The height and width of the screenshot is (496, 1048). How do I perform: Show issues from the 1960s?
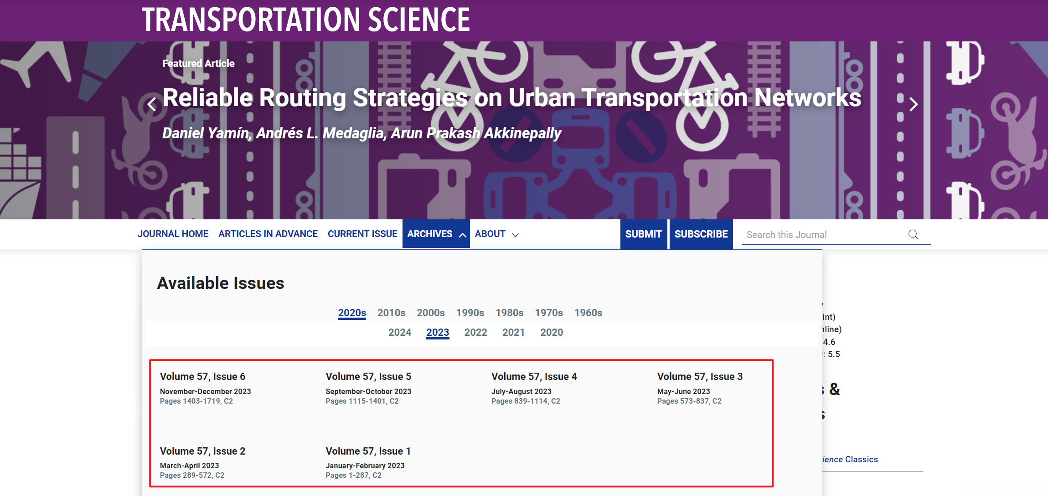click(x=588, y=313)
